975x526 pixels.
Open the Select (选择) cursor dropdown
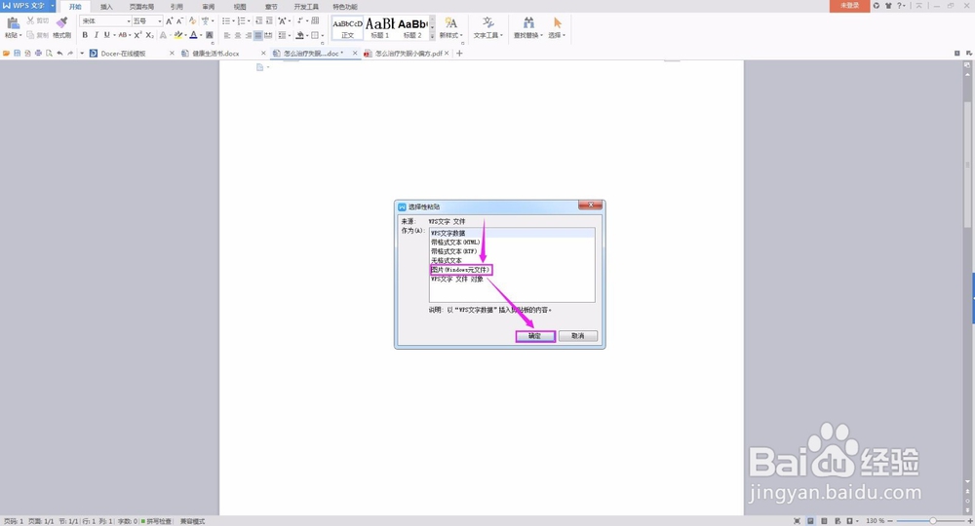tap(557, 28)
